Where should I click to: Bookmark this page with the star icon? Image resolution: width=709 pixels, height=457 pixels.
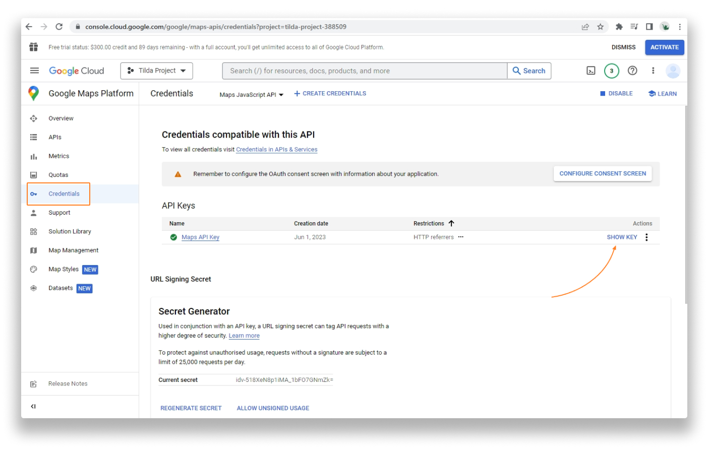[x=600, y=27]
